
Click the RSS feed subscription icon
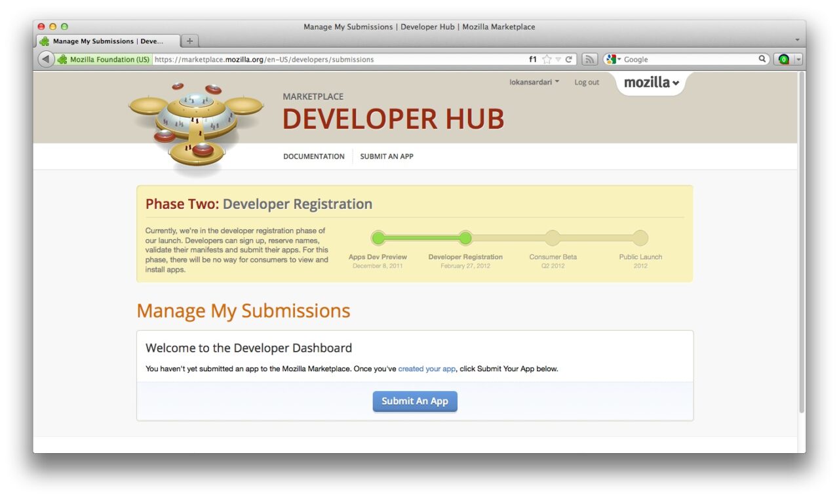point(589,59)
